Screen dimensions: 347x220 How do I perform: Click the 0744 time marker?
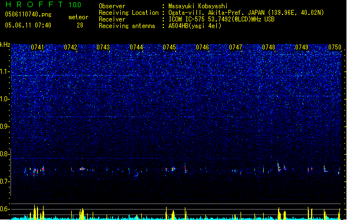click(136, 47)
